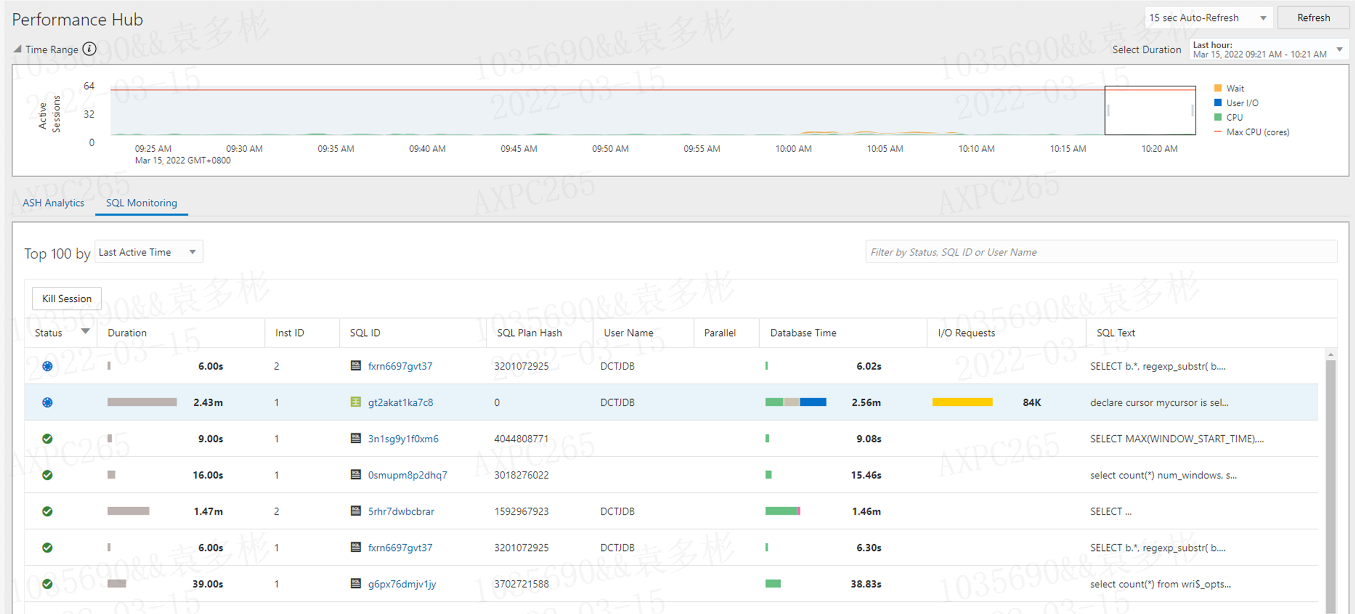Viewport: 1355px width, 614px height.
Task: Click the 1.47m duration bar
Action: (128, 510)
